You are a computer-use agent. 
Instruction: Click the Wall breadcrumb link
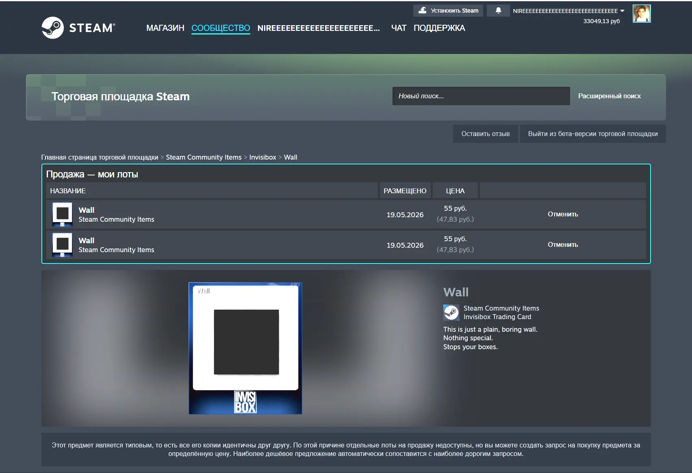tap(291, 157)
